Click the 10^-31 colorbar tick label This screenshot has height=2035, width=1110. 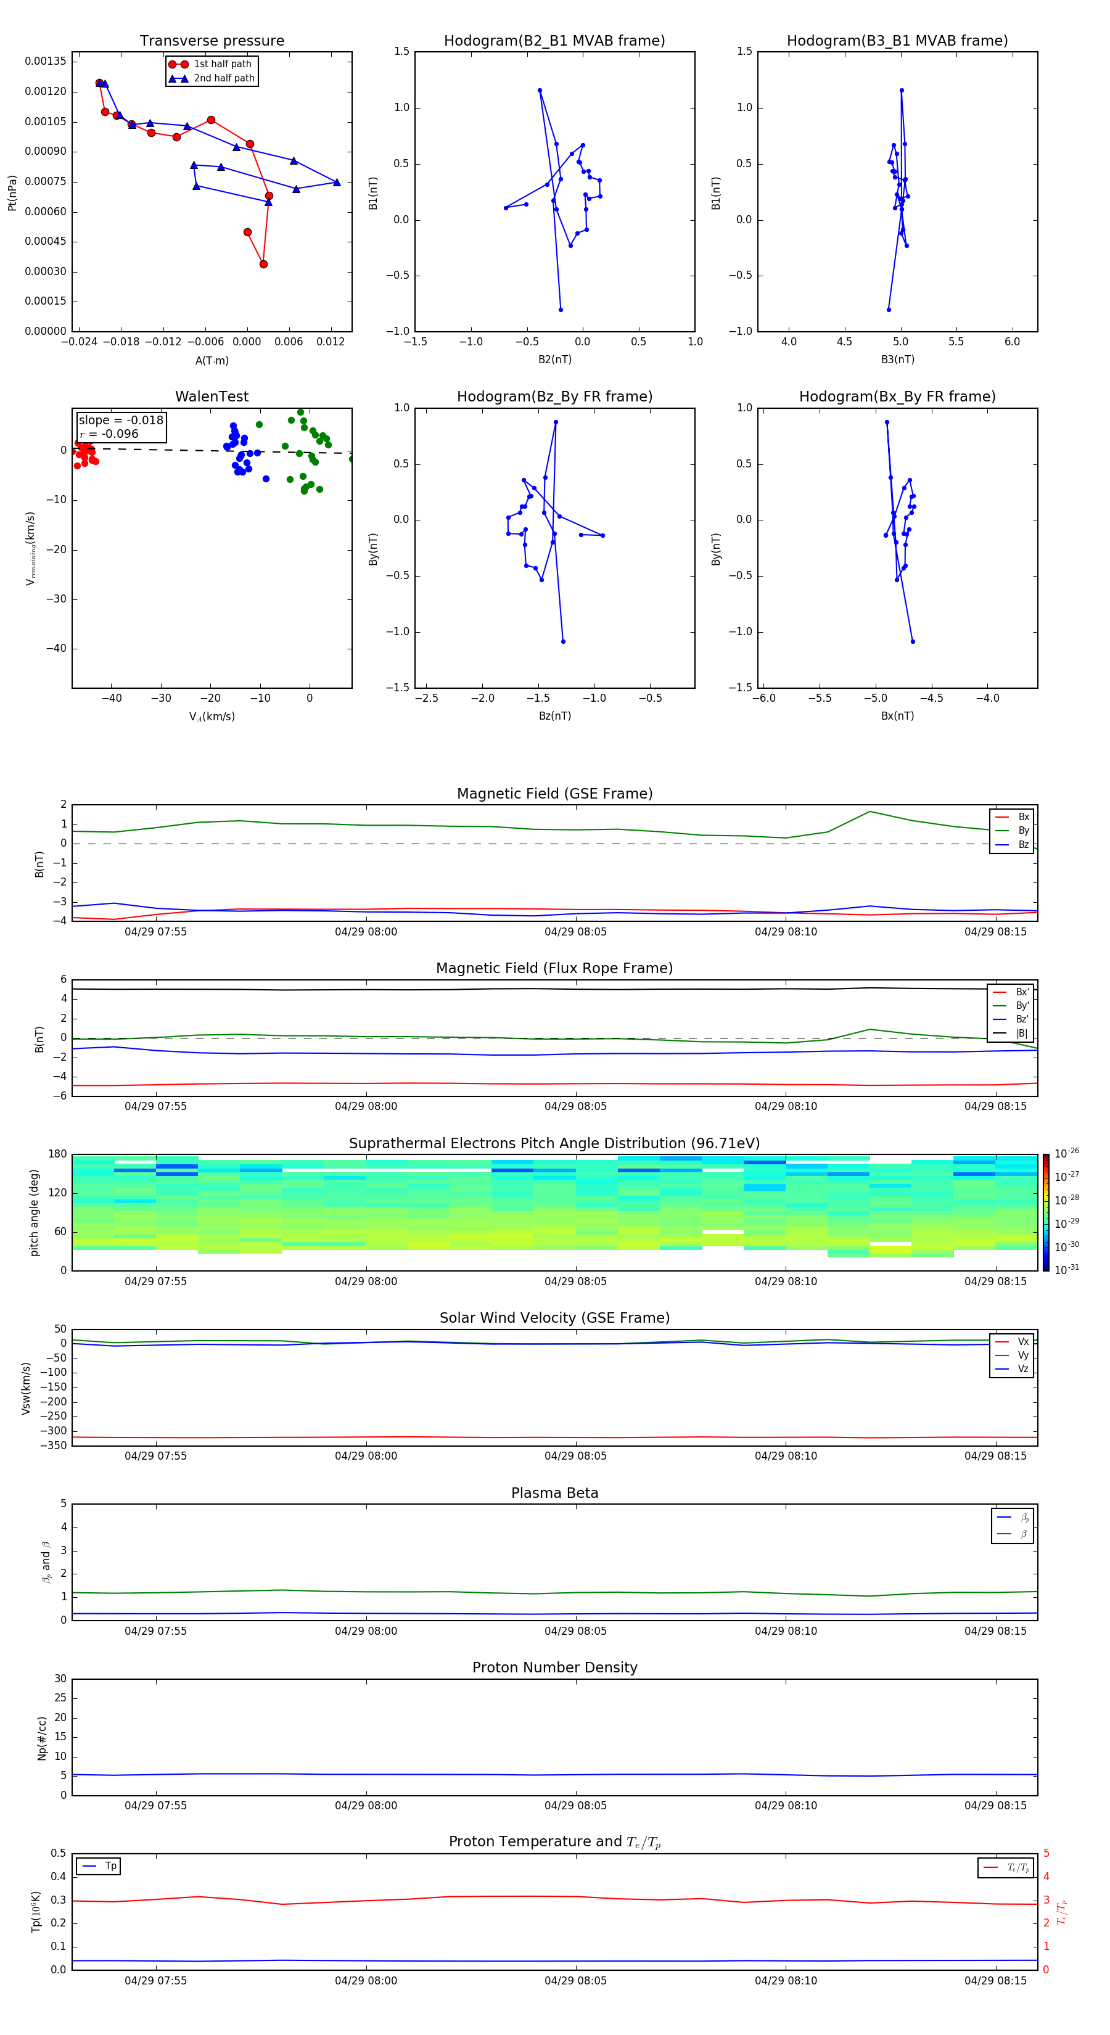coord(1067,1270)
